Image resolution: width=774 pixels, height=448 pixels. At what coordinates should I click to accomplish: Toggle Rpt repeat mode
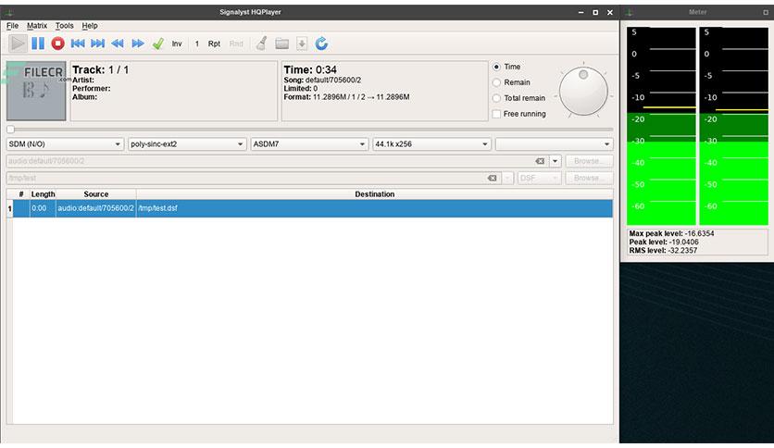pos(214,44)
